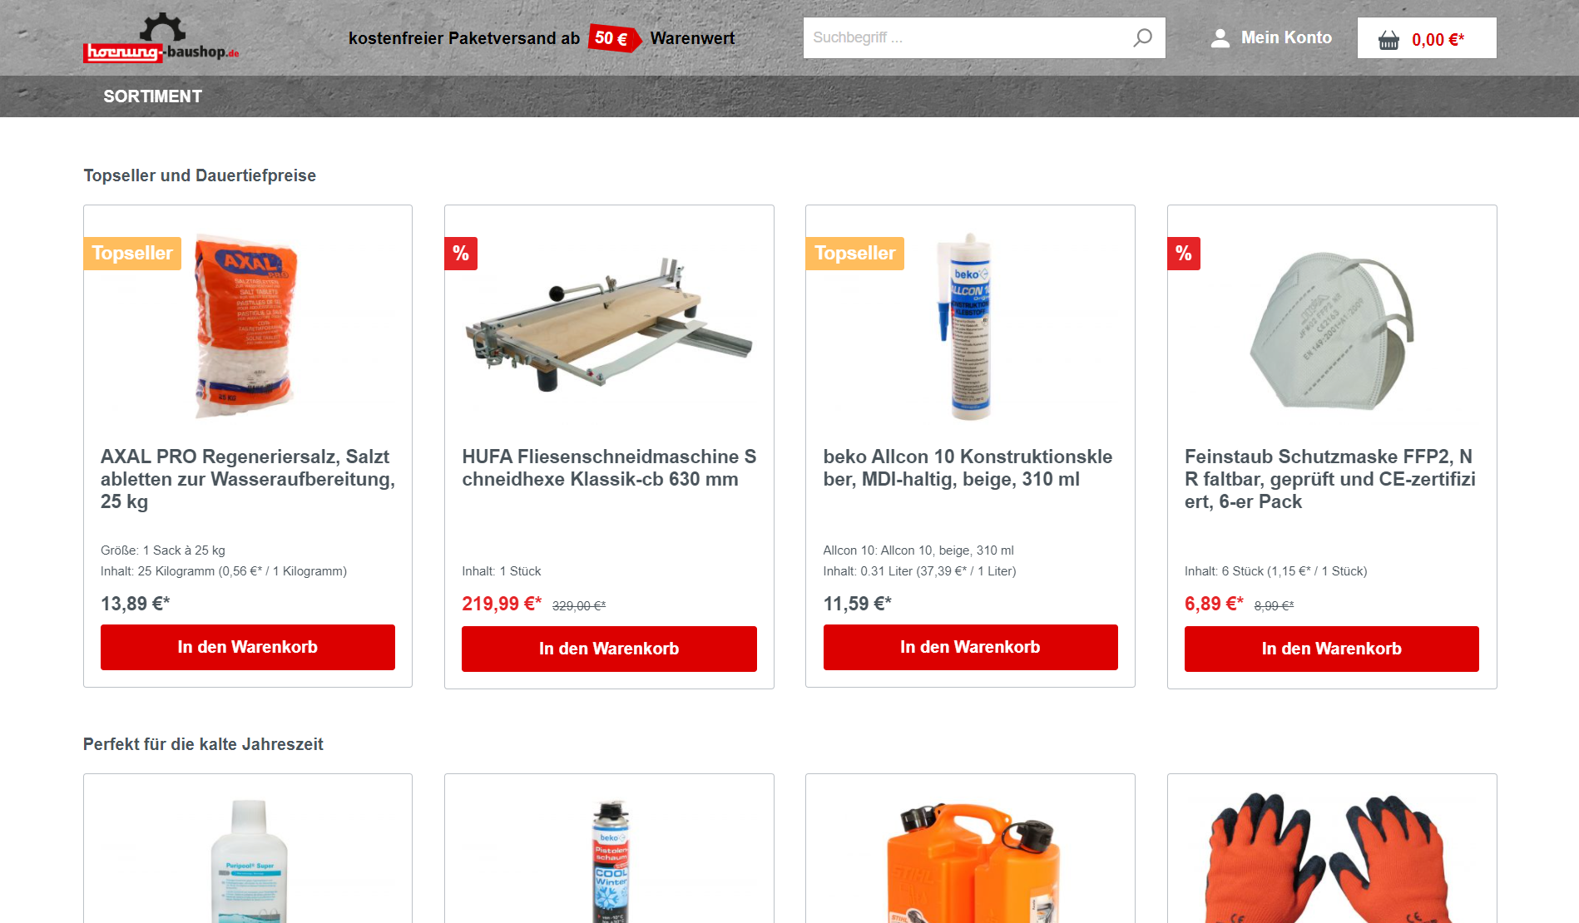Add HUFA Fliesenschneidmaschine to Warenkorb
This screenshot has width=1579, height=923.
tap(609, 649)
